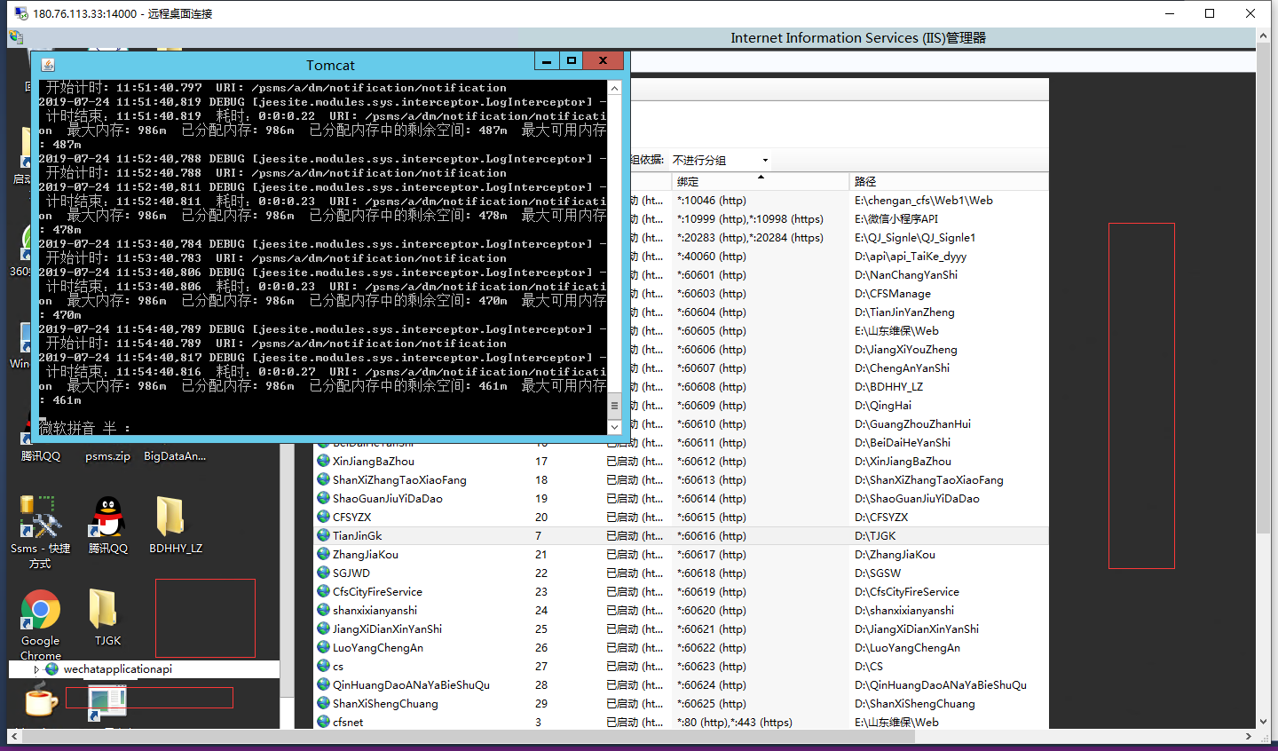Click the binding *:40060 (http)
The height and width of the screenshot is (751, 1278).
pyautogui.click(x=712, y=256)
